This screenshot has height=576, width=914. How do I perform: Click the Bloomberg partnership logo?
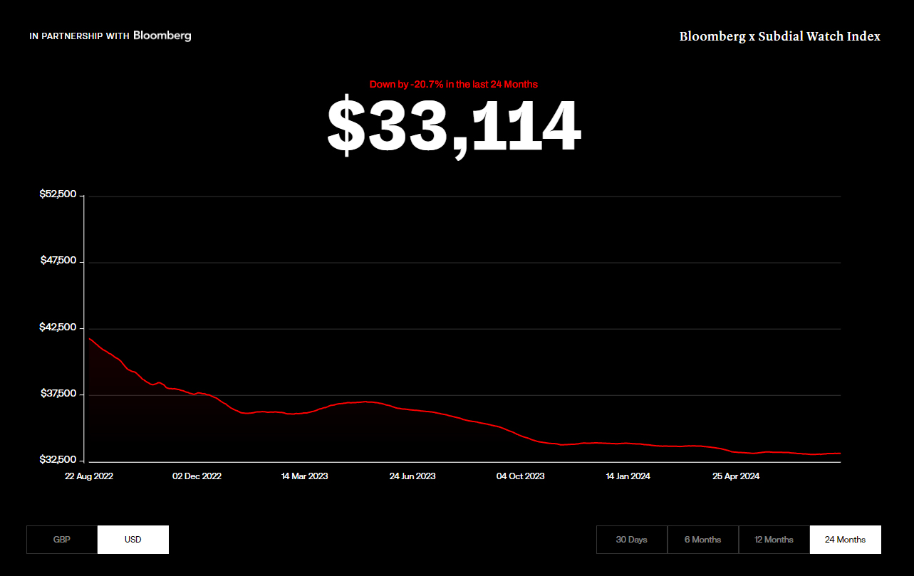(162, 36)
